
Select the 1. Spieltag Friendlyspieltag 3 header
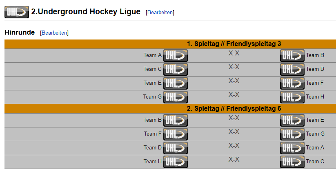[234, 44]
